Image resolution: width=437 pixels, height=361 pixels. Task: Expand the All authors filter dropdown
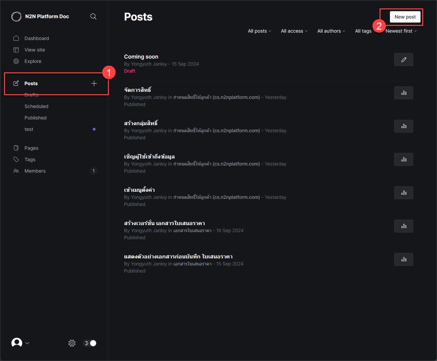point(331,31)
